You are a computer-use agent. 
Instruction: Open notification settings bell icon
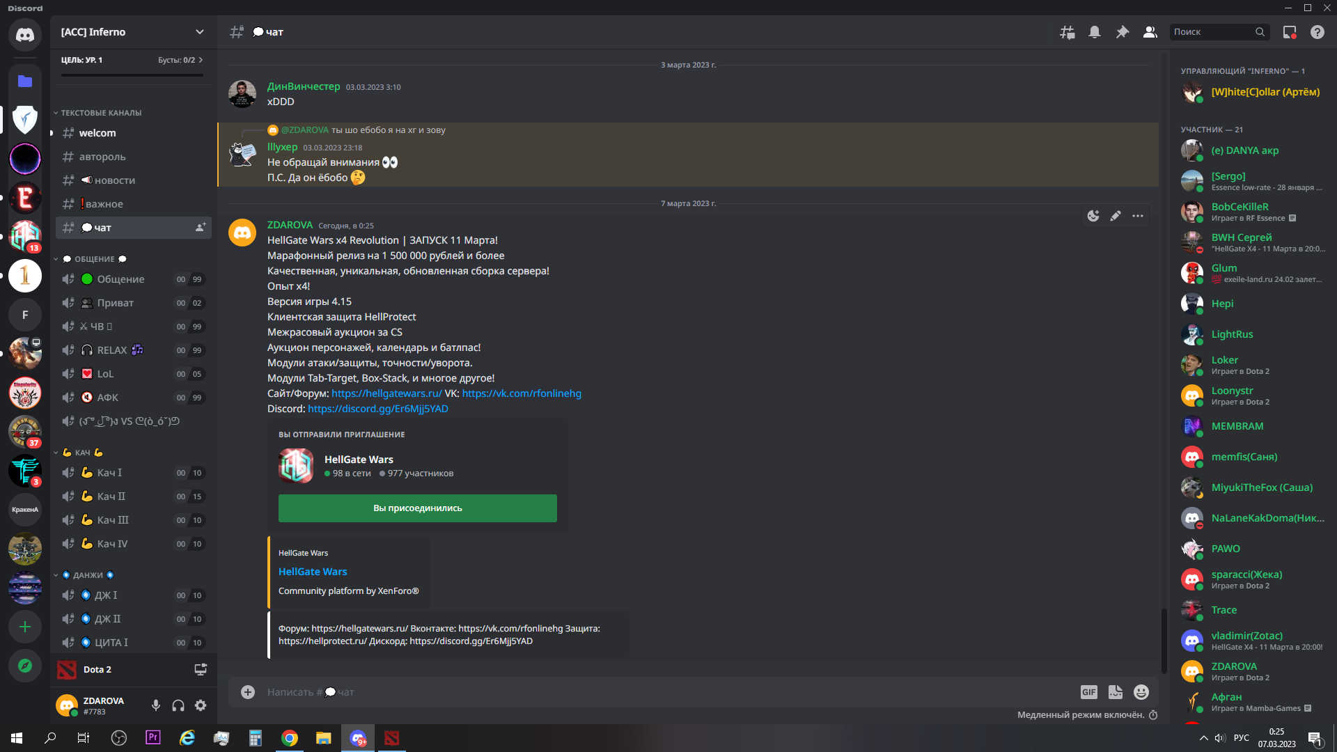tap(1095, 32)
